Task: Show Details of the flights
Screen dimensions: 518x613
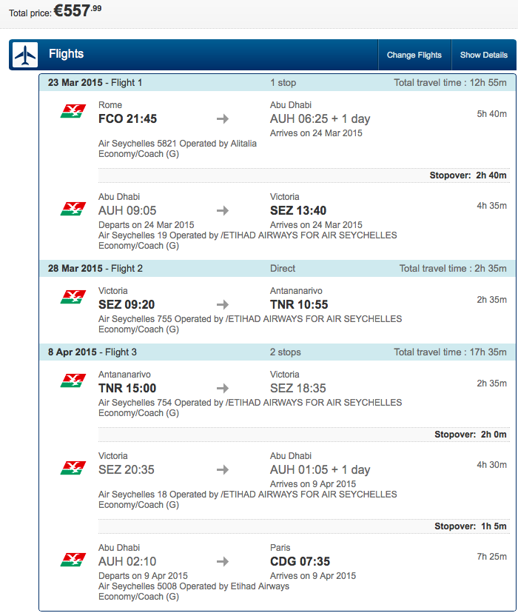Action: click(484, 55)
